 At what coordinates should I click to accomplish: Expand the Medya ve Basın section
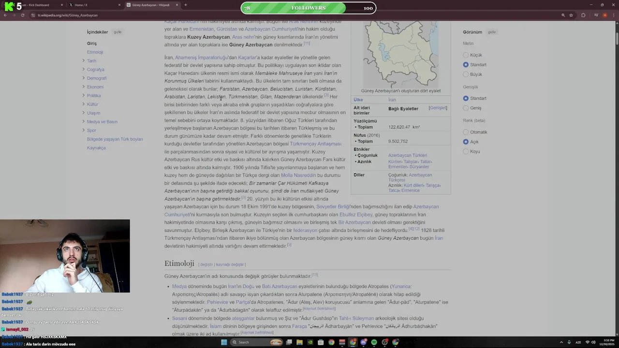(84, 122)
